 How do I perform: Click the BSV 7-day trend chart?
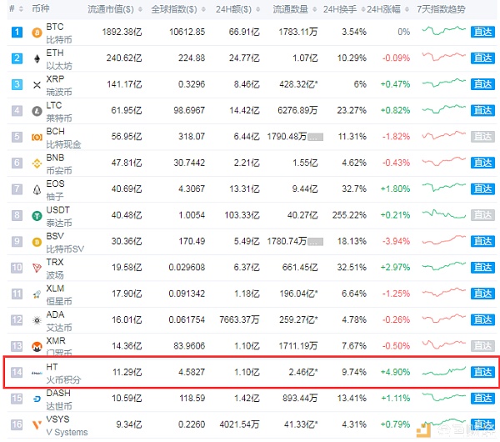click(443, 240)
